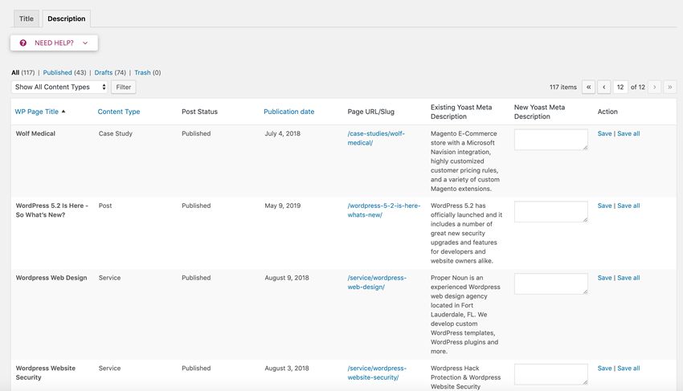Open the Need Help question mark icon
The width and height of the screenshot is (683, 391).
(23, 43)
